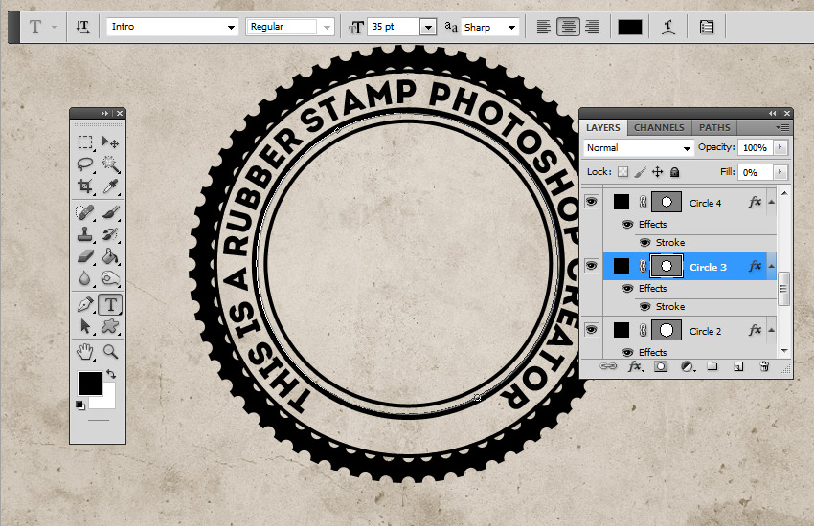Hide the Circle 4 layer
This screenshot has height=526, width=814.
pos(592,203)
